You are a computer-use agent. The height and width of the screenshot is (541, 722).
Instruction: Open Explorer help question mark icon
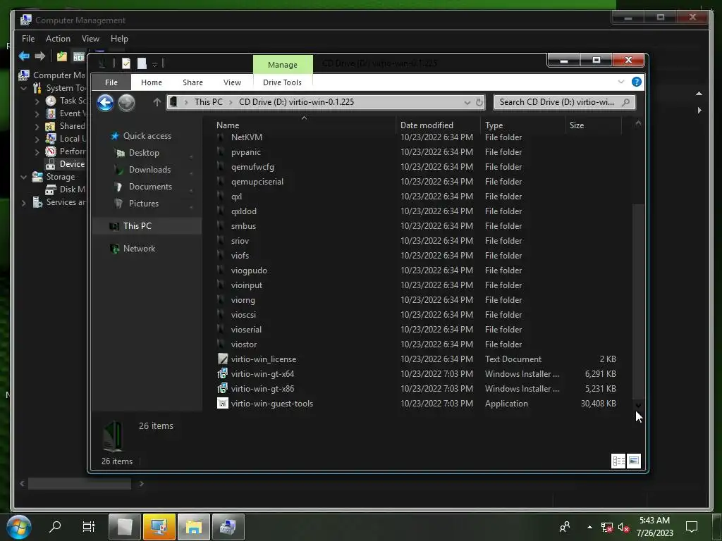(x=637, y=82)
